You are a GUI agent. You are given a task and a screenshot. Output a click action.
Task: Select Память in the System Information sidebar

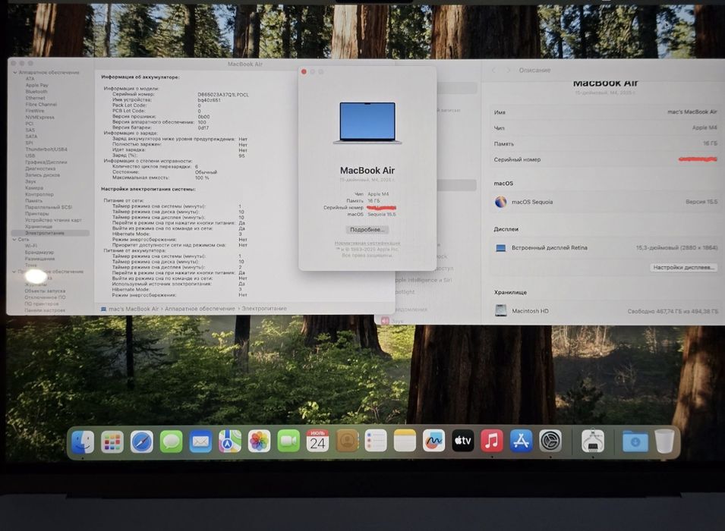click(33, 200)
